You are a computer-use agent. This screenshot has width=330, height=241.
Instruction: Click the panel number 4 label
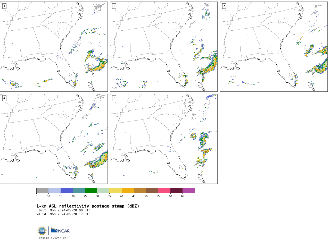click(x=4, y=98)
